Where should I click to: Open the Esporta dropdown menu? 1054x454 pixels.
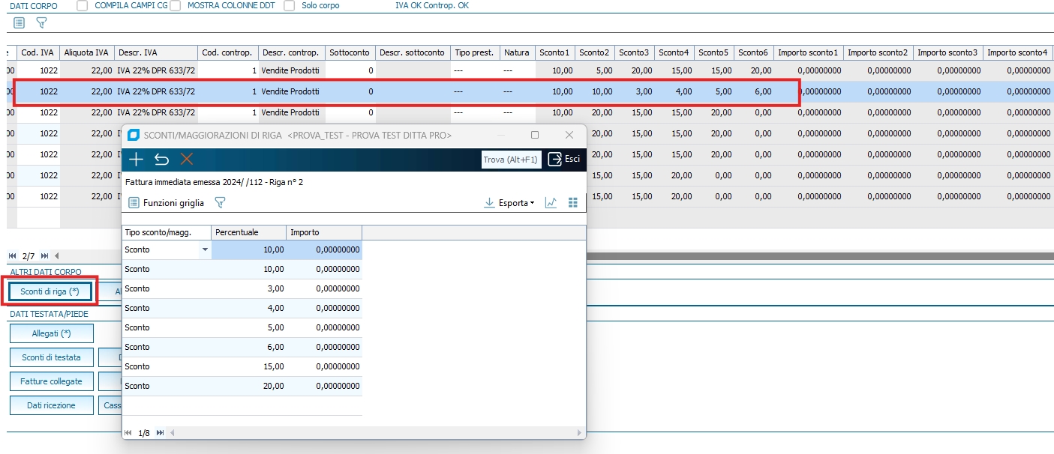[x=510, y=203]
